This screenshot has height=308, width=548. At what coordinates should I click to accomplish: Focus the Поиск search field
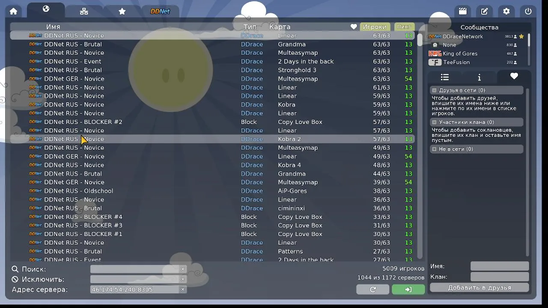[134, 269]
